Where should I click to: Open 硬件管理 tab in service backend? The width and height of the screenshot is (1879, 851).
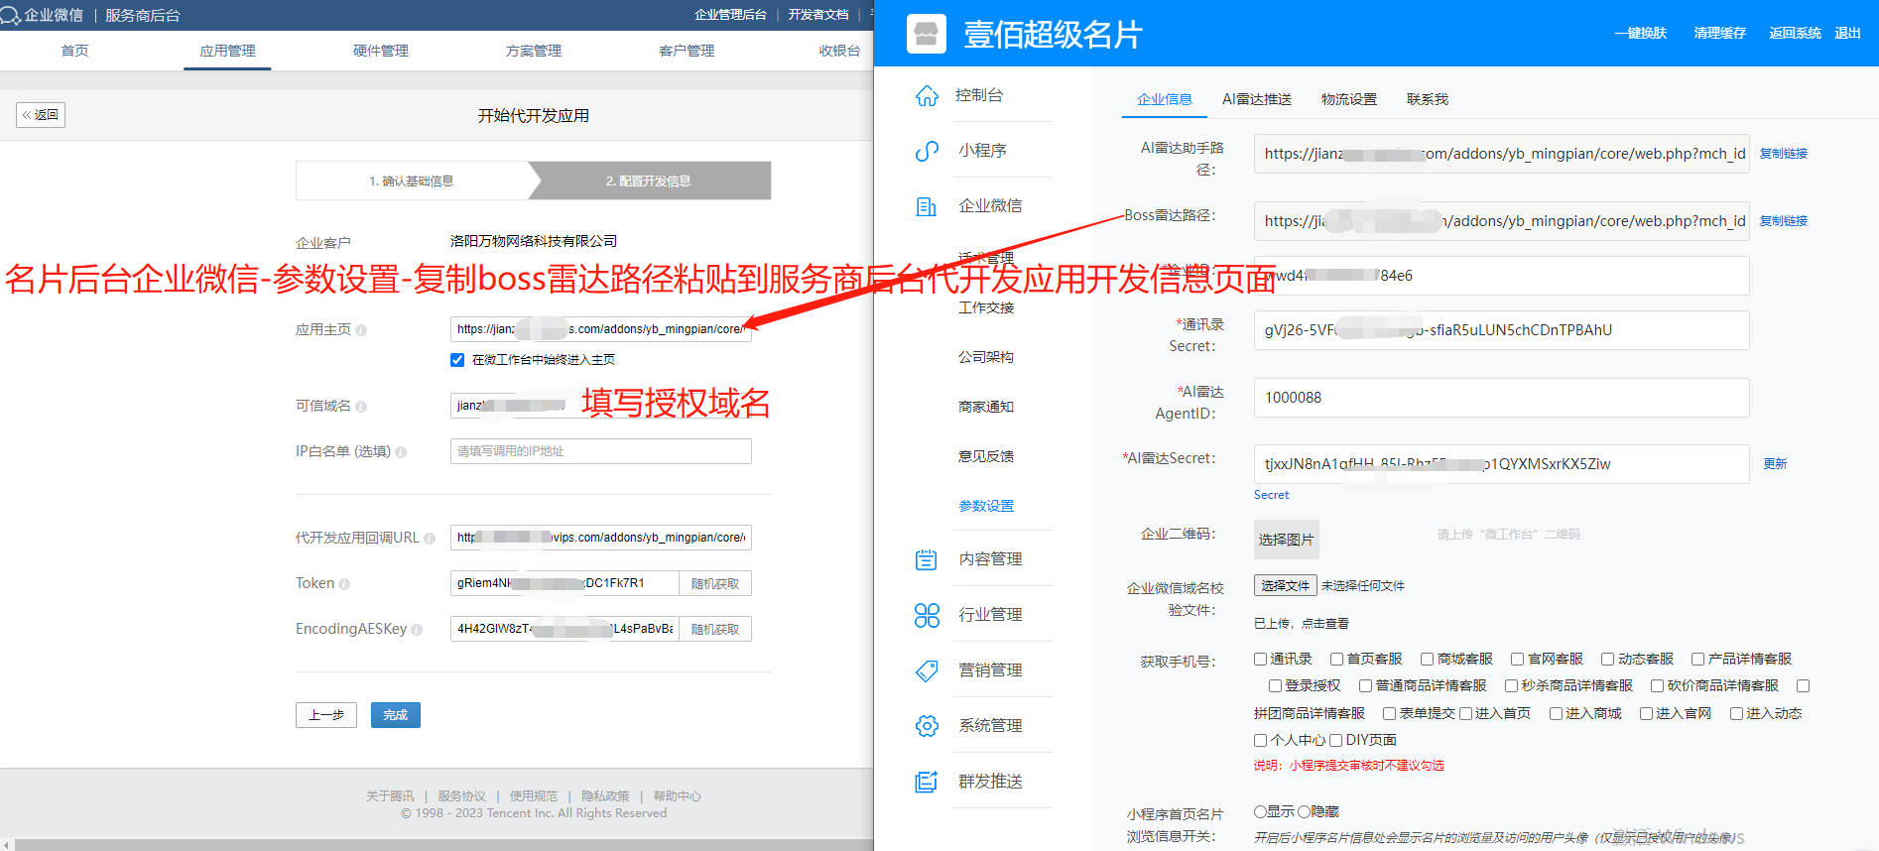381,51
